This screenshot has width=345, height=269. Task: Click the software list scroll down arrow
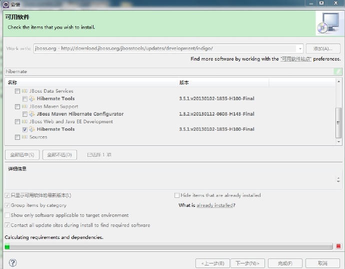(338, 142)
